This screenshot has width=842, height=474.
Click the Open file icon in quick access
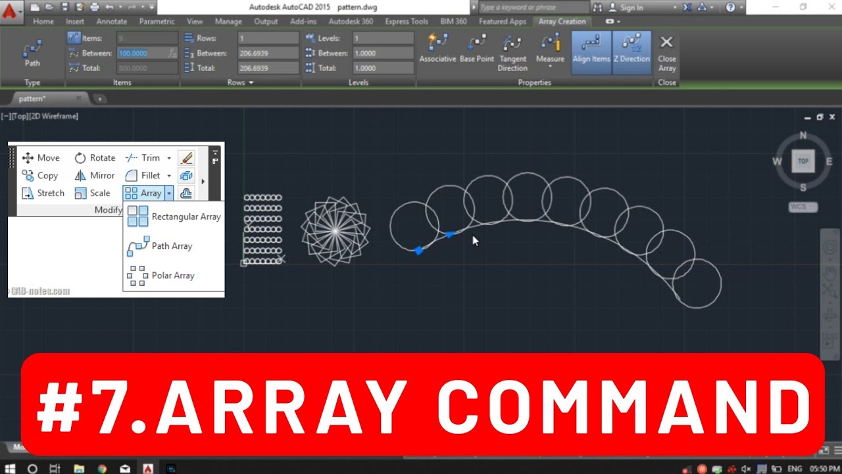[x=49, y=7]
